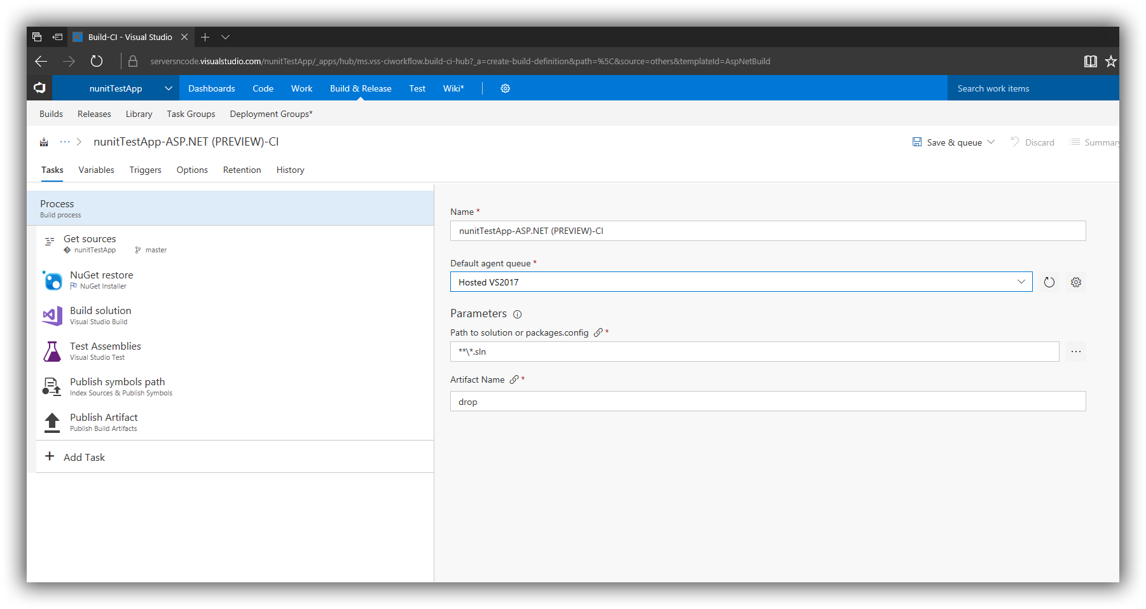
Task: Open the settings gear in the top navigation
Action: click(x=505, y=88)
